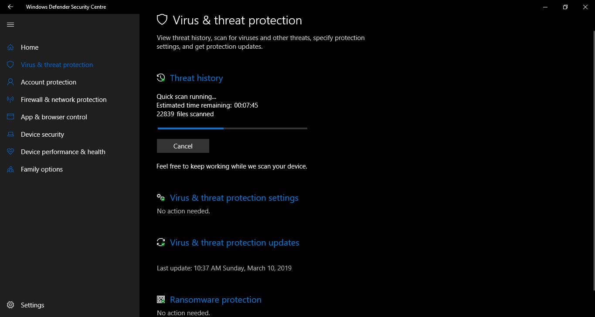Go to Device performance & health
The width and height of the screenshot is (595, 317).
tap(63, 152)
